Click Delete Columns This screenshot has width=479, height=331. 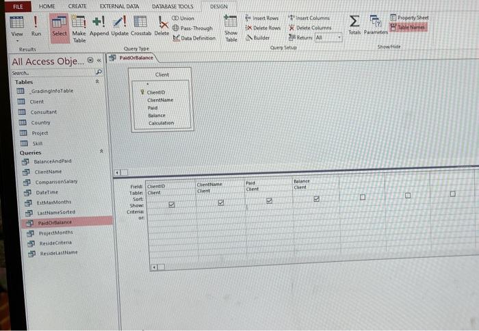coord(311,28)
